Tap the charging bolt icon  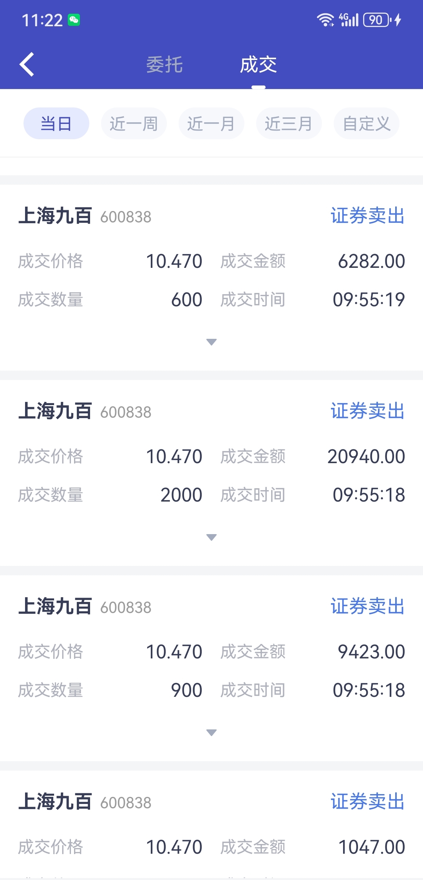398,20
